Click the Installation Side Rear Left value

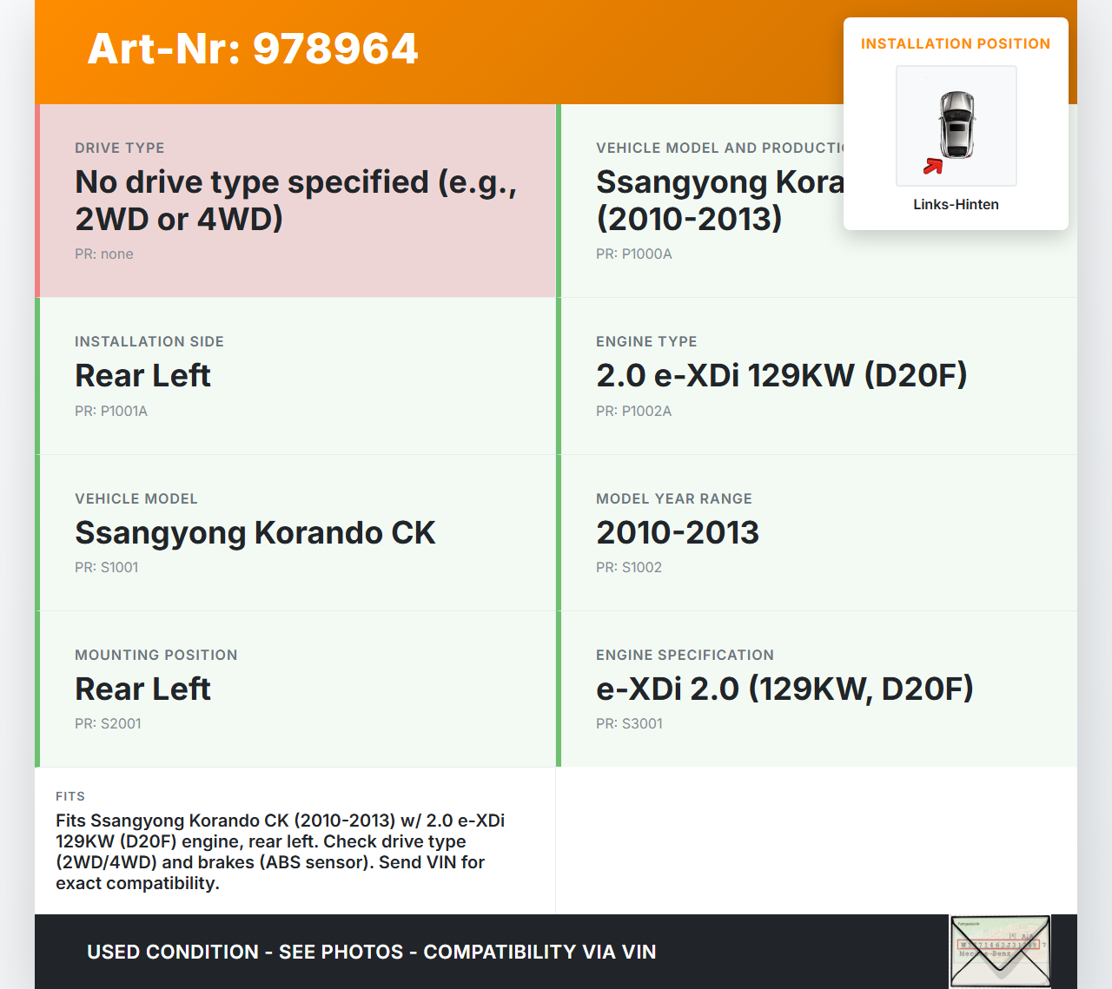coord(142,375)
